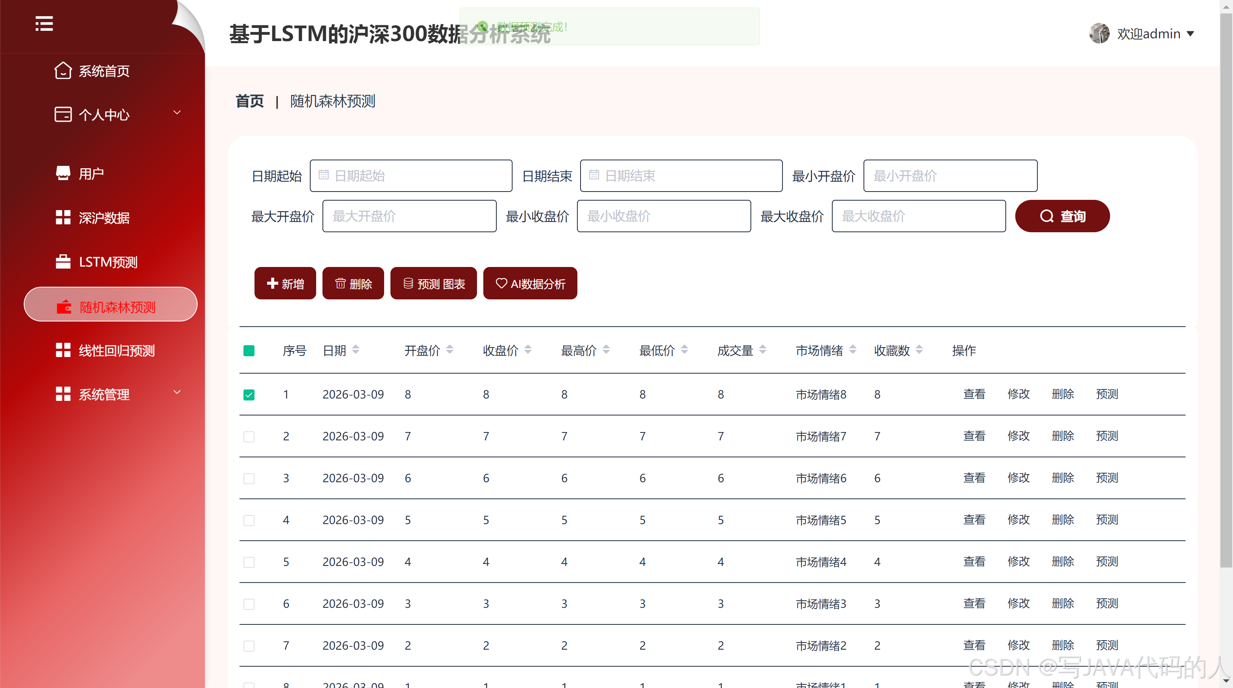The image size is (1233, 688).
Task: Click the plus icon on 新增 button
Action: [272, 283]
